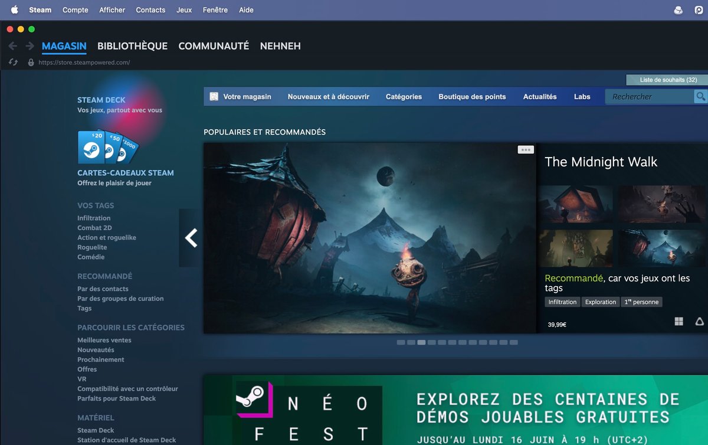Click the 1re personne tag
The height and width of the screenshot is (445, 708).
point(641,302)
